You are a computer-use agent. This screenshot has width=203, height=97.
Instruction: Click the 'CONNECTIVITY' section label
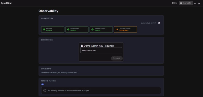(x=47, y=18)
